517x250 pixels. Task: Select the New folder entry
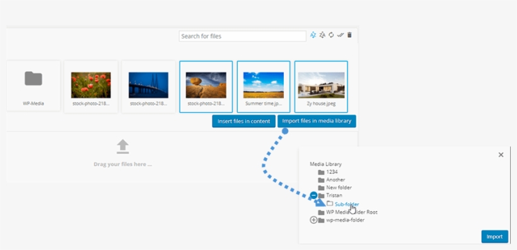point(339,188)
